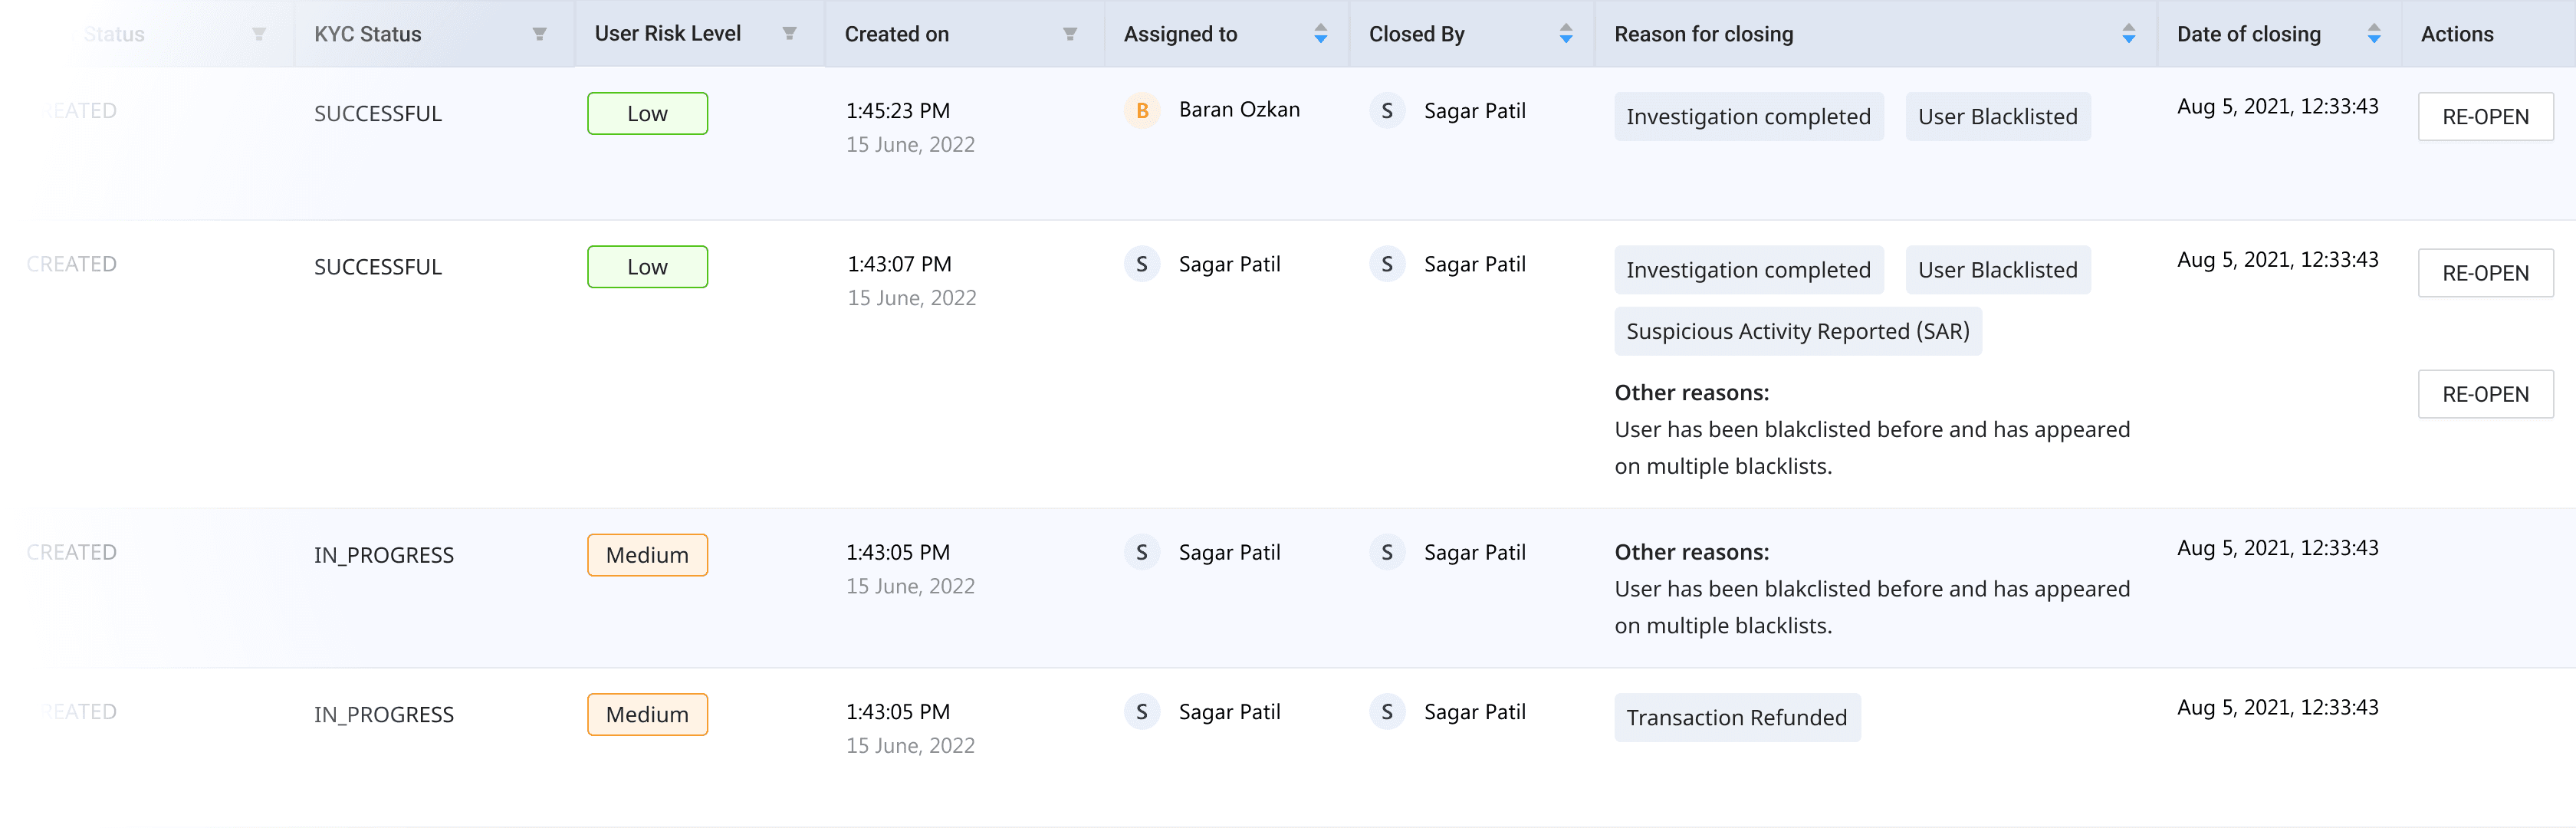
Task: Click the first row's User Blacklisted tag
Action: pos(1997,117)
